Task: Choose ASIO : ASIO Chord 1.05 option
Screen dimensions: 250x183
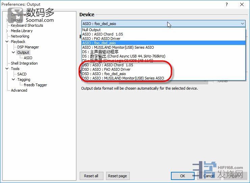Action: click(x=103, y=34)
